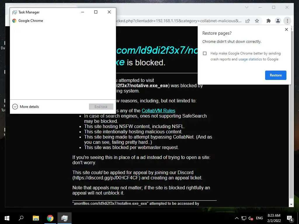Viewport: 299px width, 224px height.
Task: Click the Restore button in Chrome popup
Action: [276, 75]
